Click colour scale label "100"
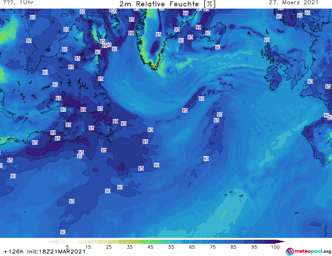The width and height of the screenshot is (332, 256). (275, 247)
